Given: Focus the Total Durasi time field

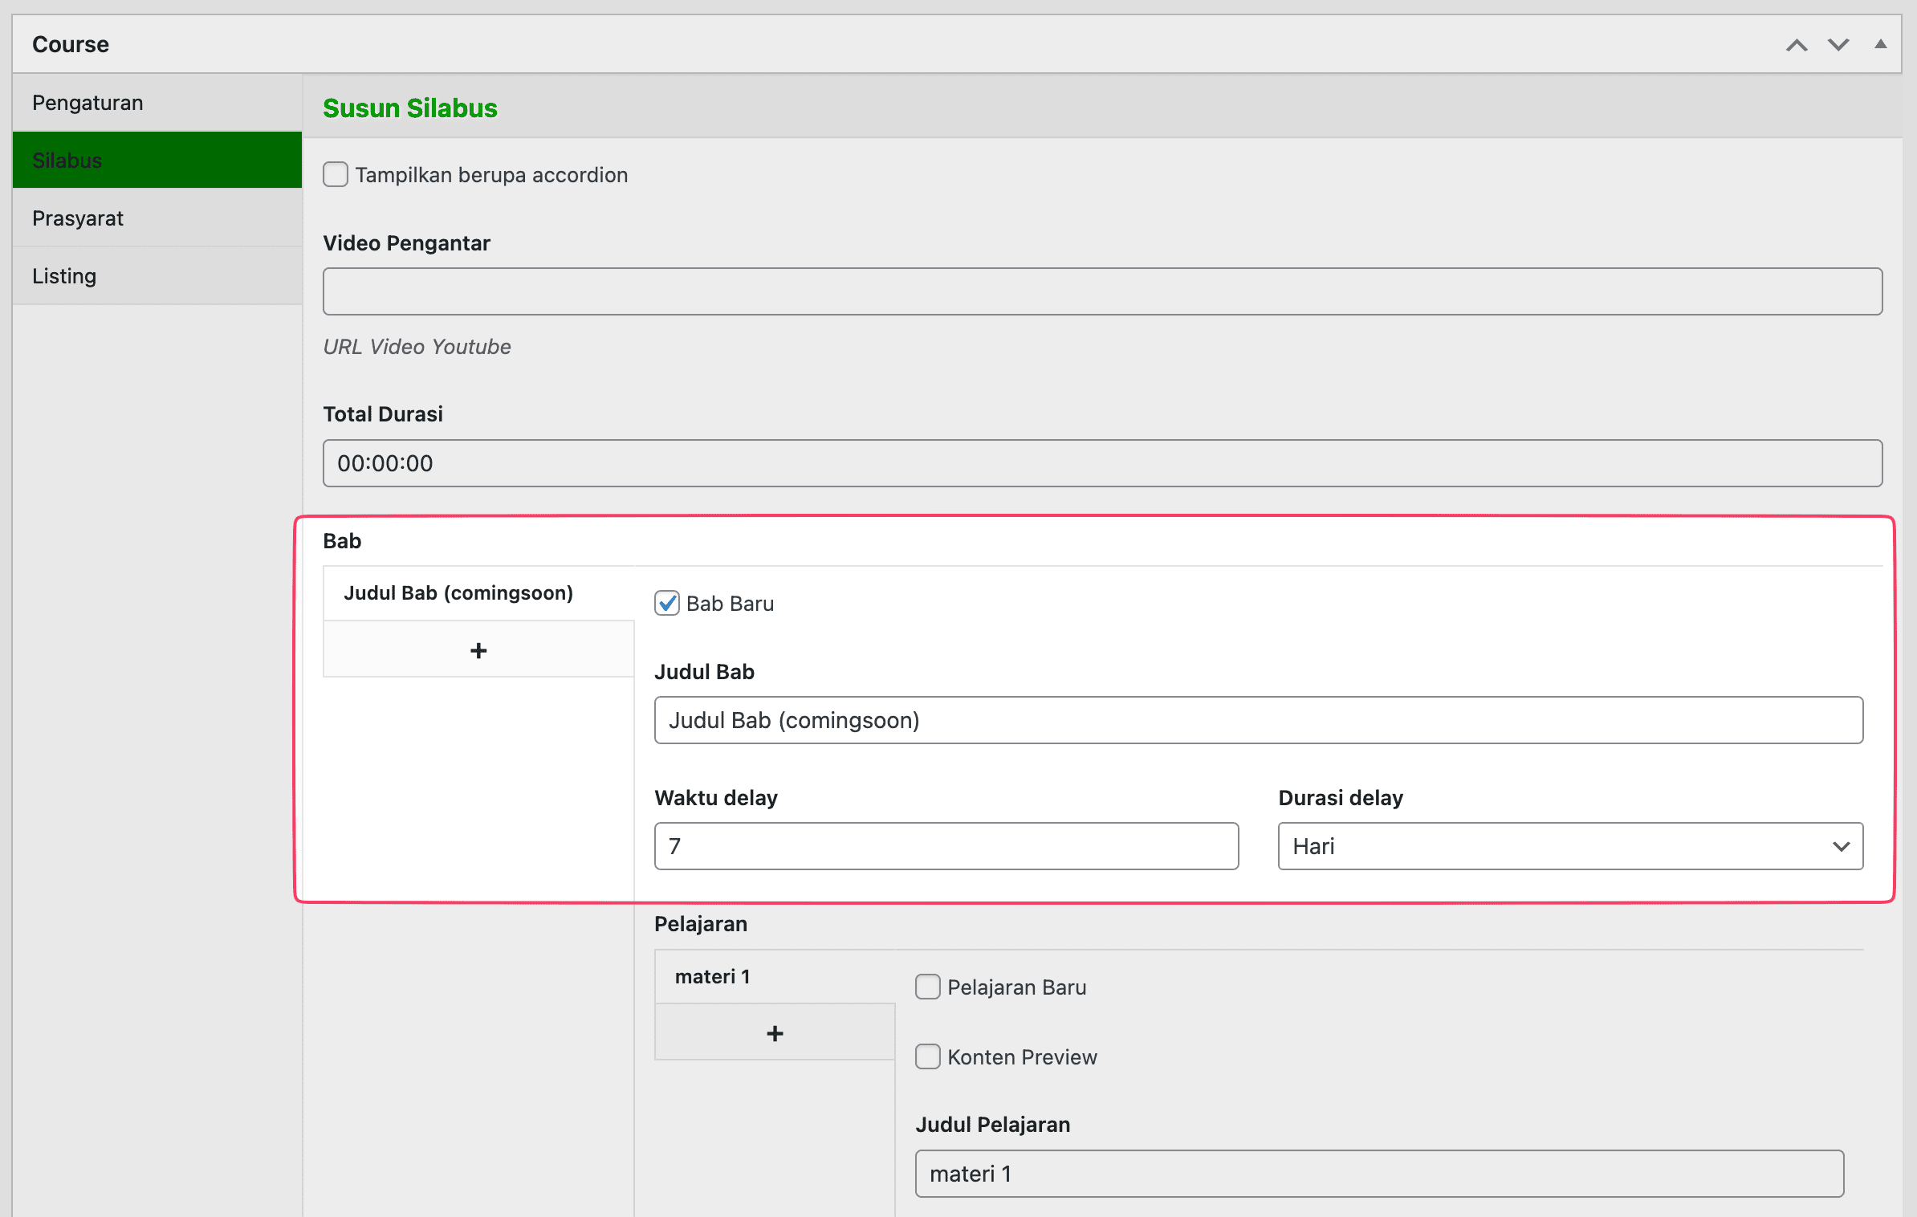Looking at the screenshot, I should coord(1101,463).
